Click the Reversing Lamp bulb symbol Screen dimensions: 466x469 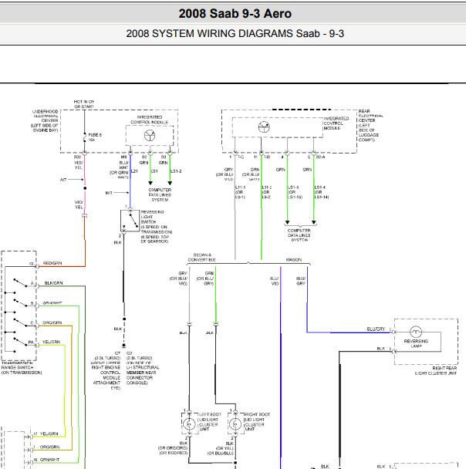[x=415, y=332]
